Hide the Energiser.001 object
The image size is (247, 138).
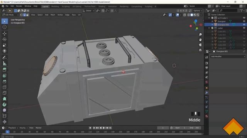[x=244, y=25]
